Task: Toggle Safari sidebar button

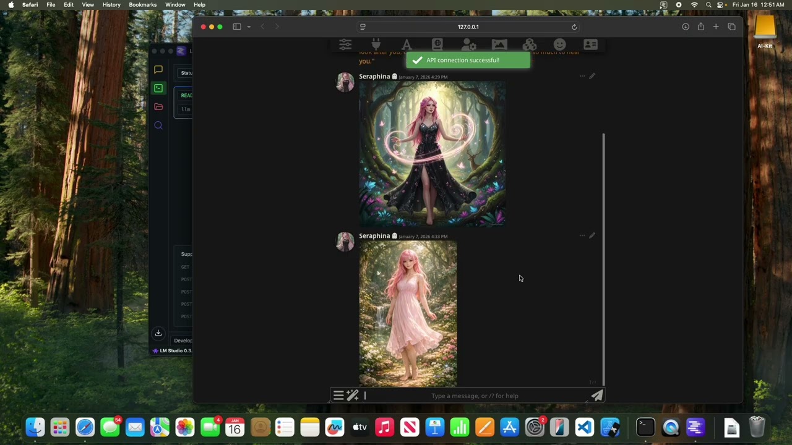Action: (237, 27)
